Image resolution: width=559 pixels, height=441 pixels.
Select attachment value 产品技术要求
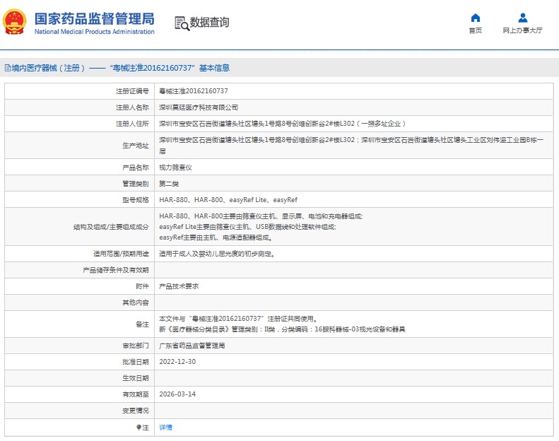179,286
